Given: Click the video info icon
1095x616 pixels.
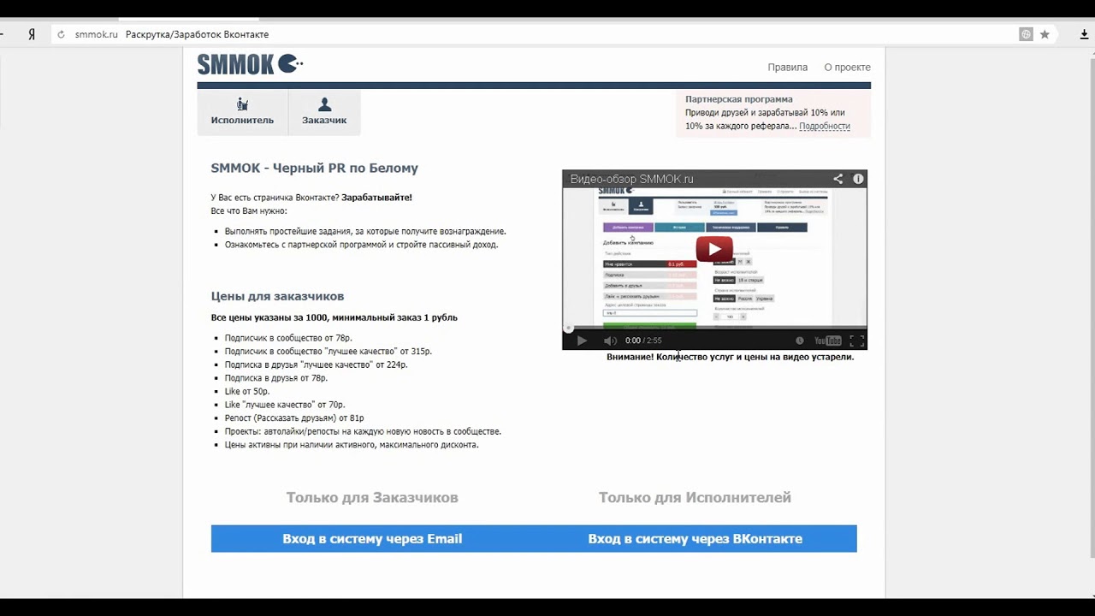Looking at the screenshot, I should tap(858, 179).
